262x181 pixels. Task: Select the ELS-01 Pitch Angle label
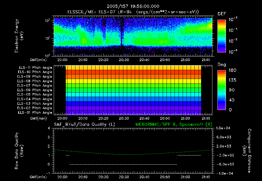[35, 112]
